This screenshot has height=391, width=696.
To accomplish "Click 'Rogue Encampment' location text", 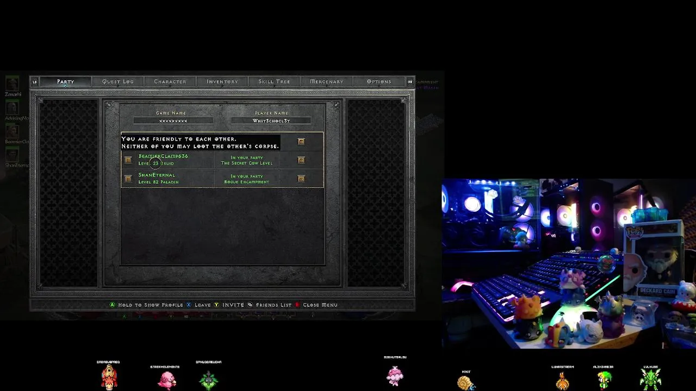I will (247, 182).
